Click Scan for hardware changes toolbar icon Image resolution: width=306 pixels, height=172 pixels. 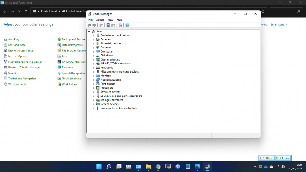coord(127,25)
